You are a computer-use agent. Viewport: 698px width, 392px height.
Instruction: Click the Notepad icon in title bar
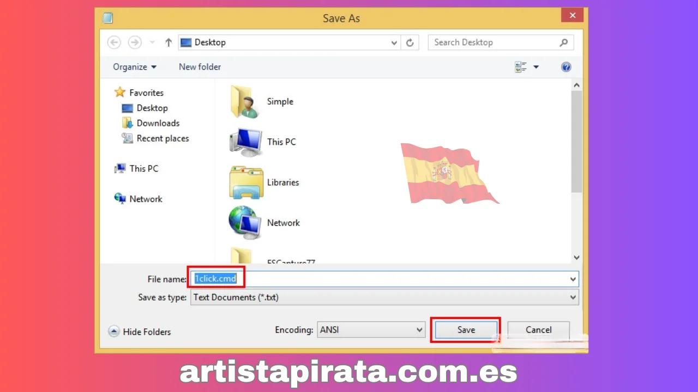tap(107, 18)
